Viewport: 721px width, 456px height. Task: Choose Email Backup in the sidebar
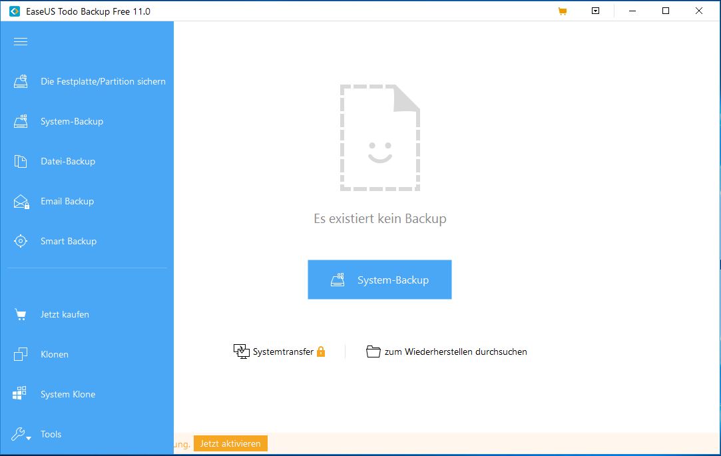[x=67, y=201]
